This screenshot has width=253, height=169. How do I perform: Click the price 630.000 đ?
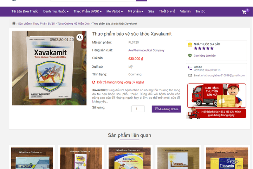point(136,59)
